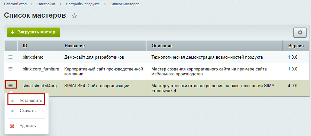Open Настройки breadcrumb link
Viewport: 311px width, 136px height.
(46, 4)
